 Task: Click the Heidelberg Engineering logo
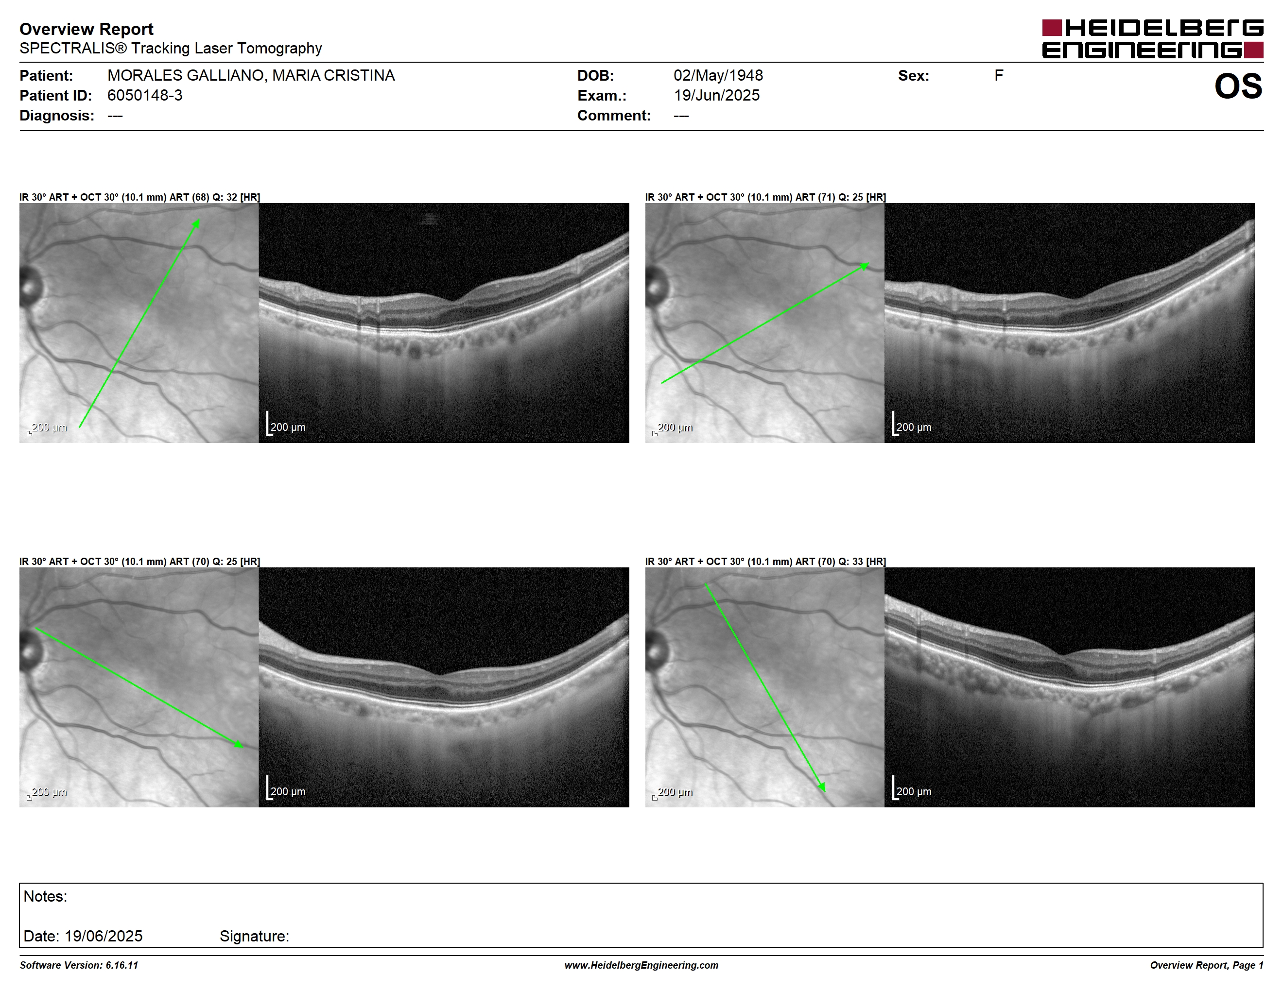[x=1152, y=39]
